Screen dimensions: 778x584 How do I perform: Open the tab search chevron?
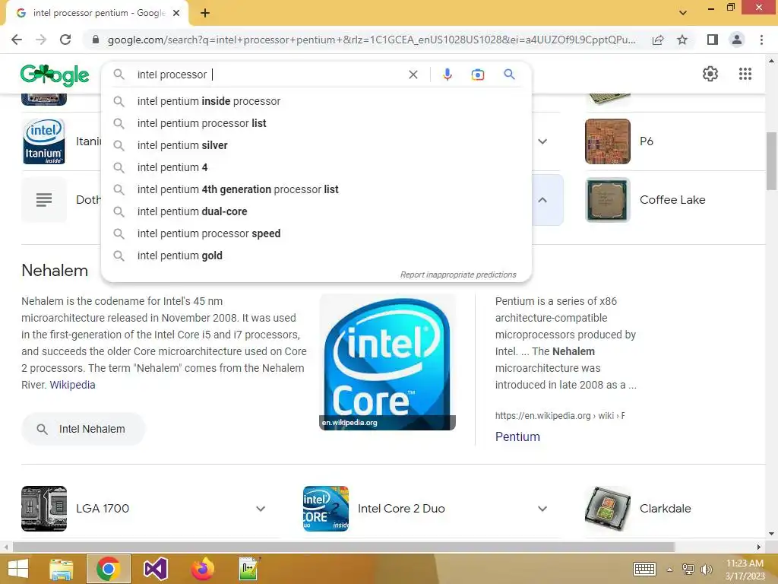click(683, 13)
